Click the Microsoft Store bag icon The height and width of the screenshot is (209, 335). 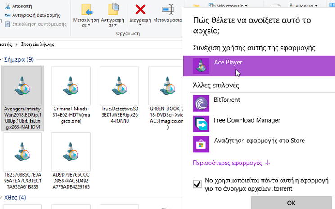click(201, 144)
